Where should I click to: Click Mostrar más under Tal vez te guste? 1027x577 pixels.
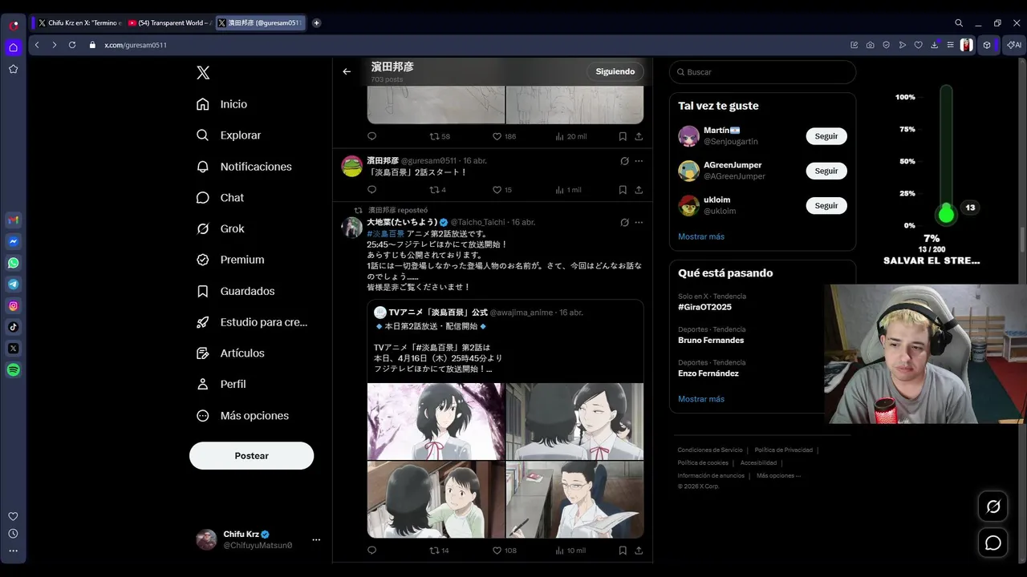701,236
